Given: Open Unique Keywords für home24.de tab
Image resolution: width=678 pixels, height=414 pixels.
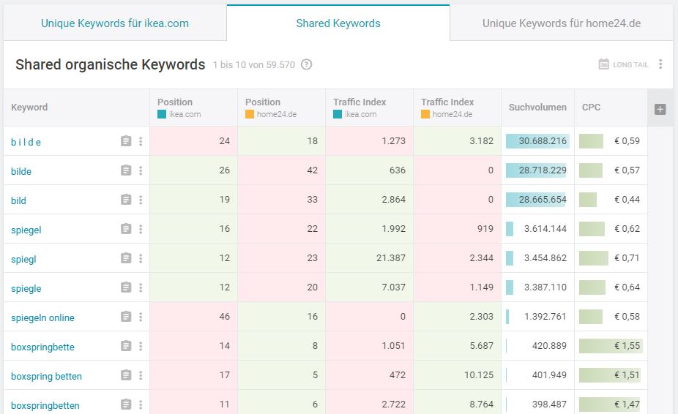Looking at the screenshot, I should click(562, 23).
